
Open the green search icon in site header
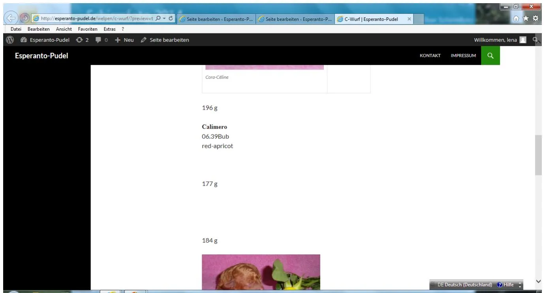coord(490,56)
